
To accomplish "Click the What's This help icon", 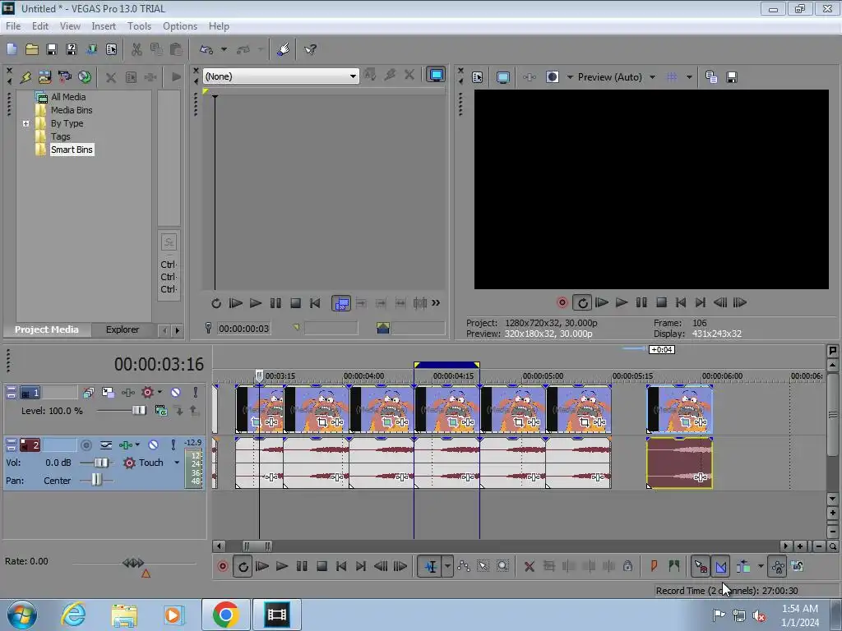I will (310, 49).
